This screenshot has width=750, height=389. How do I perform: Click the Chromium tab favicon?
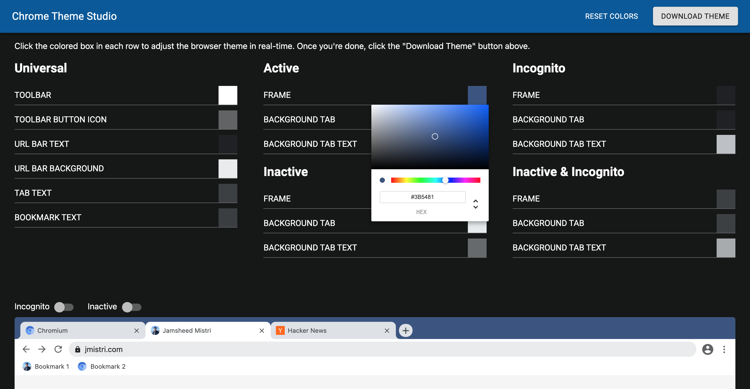point(30,330)
